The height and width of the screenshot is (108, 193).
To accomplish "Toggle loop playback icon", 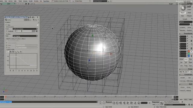I will point(135,103).
